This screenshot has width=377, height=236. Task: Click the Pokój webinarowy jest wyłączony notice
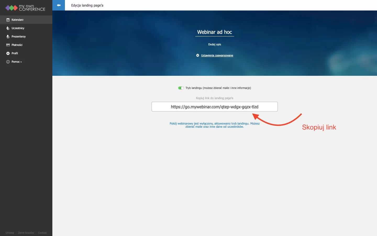pyautogui.click(x=215, y=125)
